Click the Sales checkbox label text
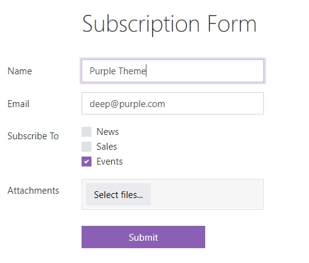Image resolution: width=309 pixels, height=263 pixels. (107, 147)
